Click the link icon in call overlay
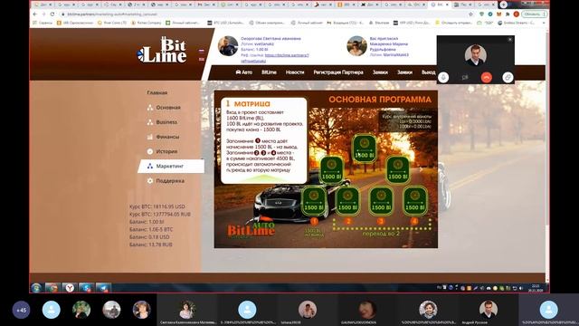579x326 pixels. coord(508,77)
